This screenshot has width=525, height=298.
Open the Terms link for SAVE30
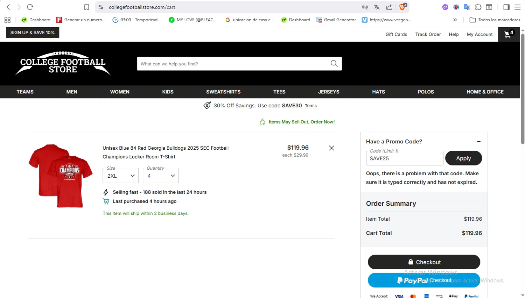[x=311, y=106]
